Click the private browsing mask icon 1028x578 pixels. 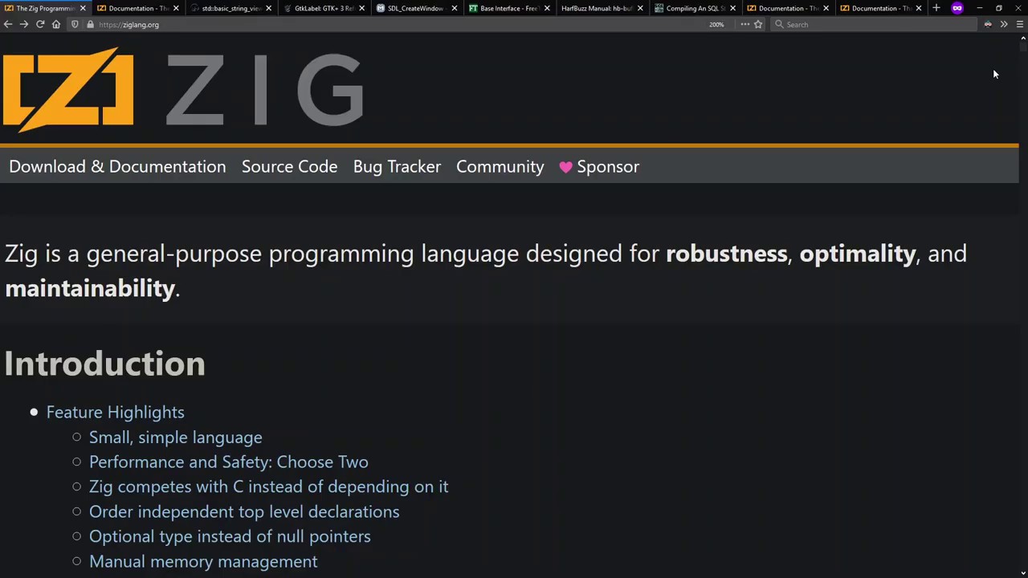[957, 8]
